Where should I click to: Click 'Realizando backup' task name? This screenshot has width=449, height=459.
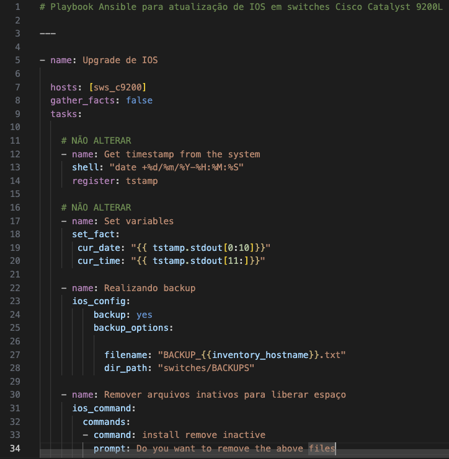pyautogui.click(x=149, y=288)
